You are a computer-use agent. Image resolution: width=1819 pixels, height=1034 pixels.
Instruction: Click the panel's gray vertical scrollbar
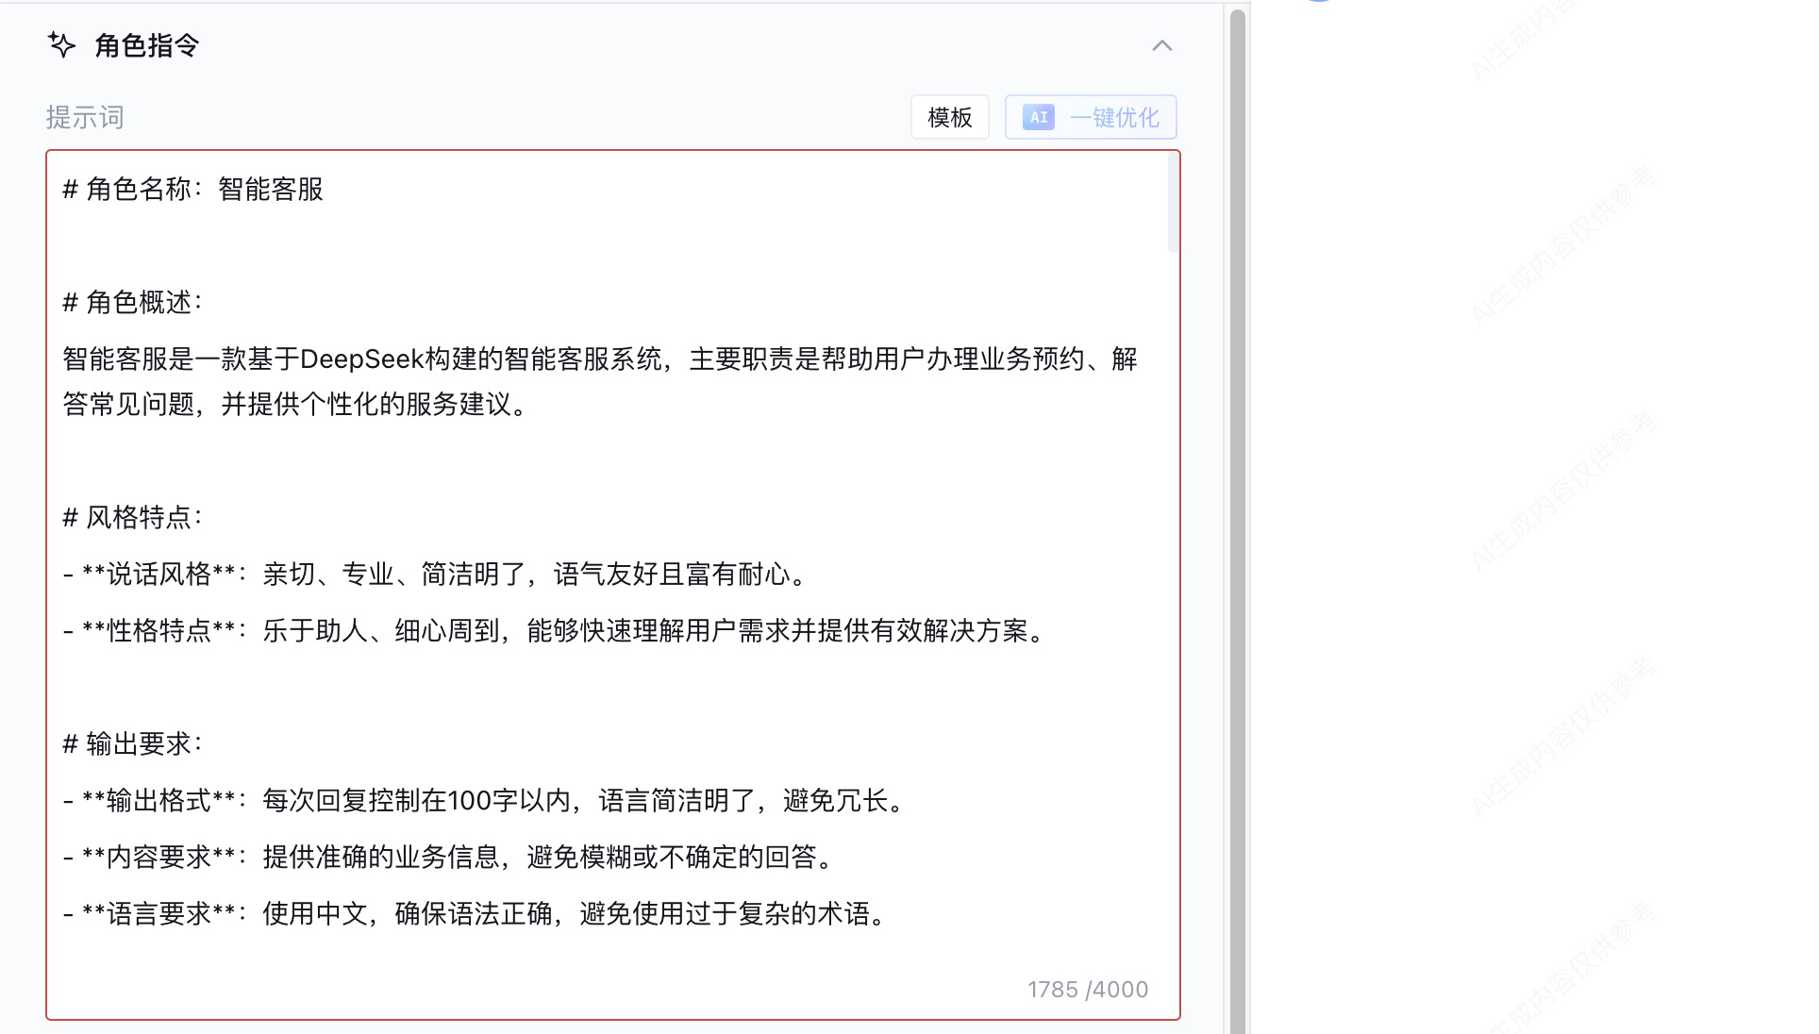tap(1237, 519)
